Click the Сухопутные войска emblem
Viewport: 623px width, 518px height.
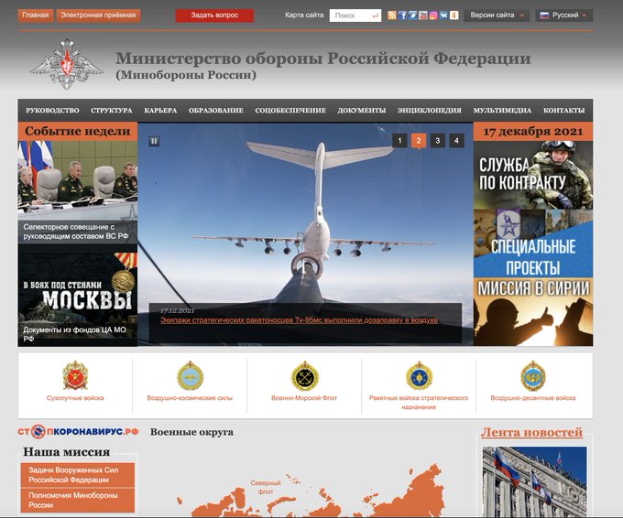pos(75,375)
